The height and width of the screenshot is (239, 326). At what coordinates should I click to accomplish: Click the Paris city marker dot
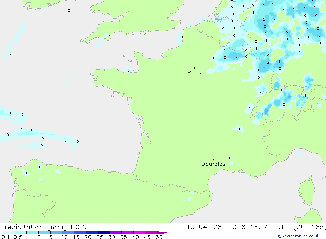click(x=194, y=68)
